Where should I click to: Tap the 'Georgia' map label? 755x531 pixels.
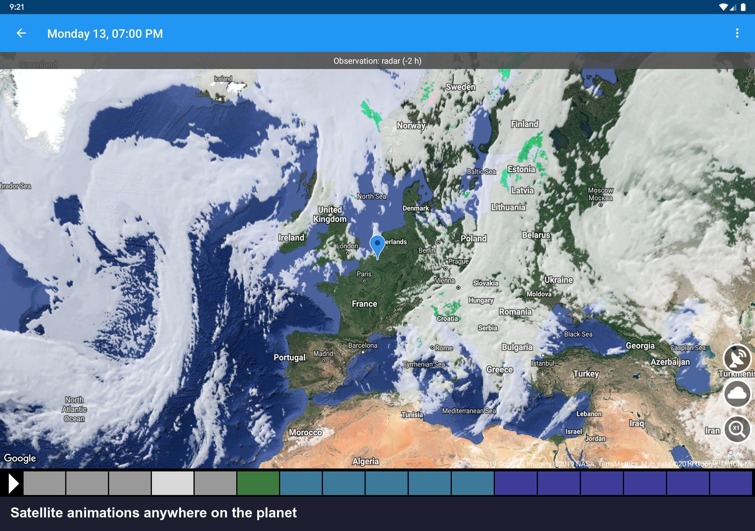point(640,346)
